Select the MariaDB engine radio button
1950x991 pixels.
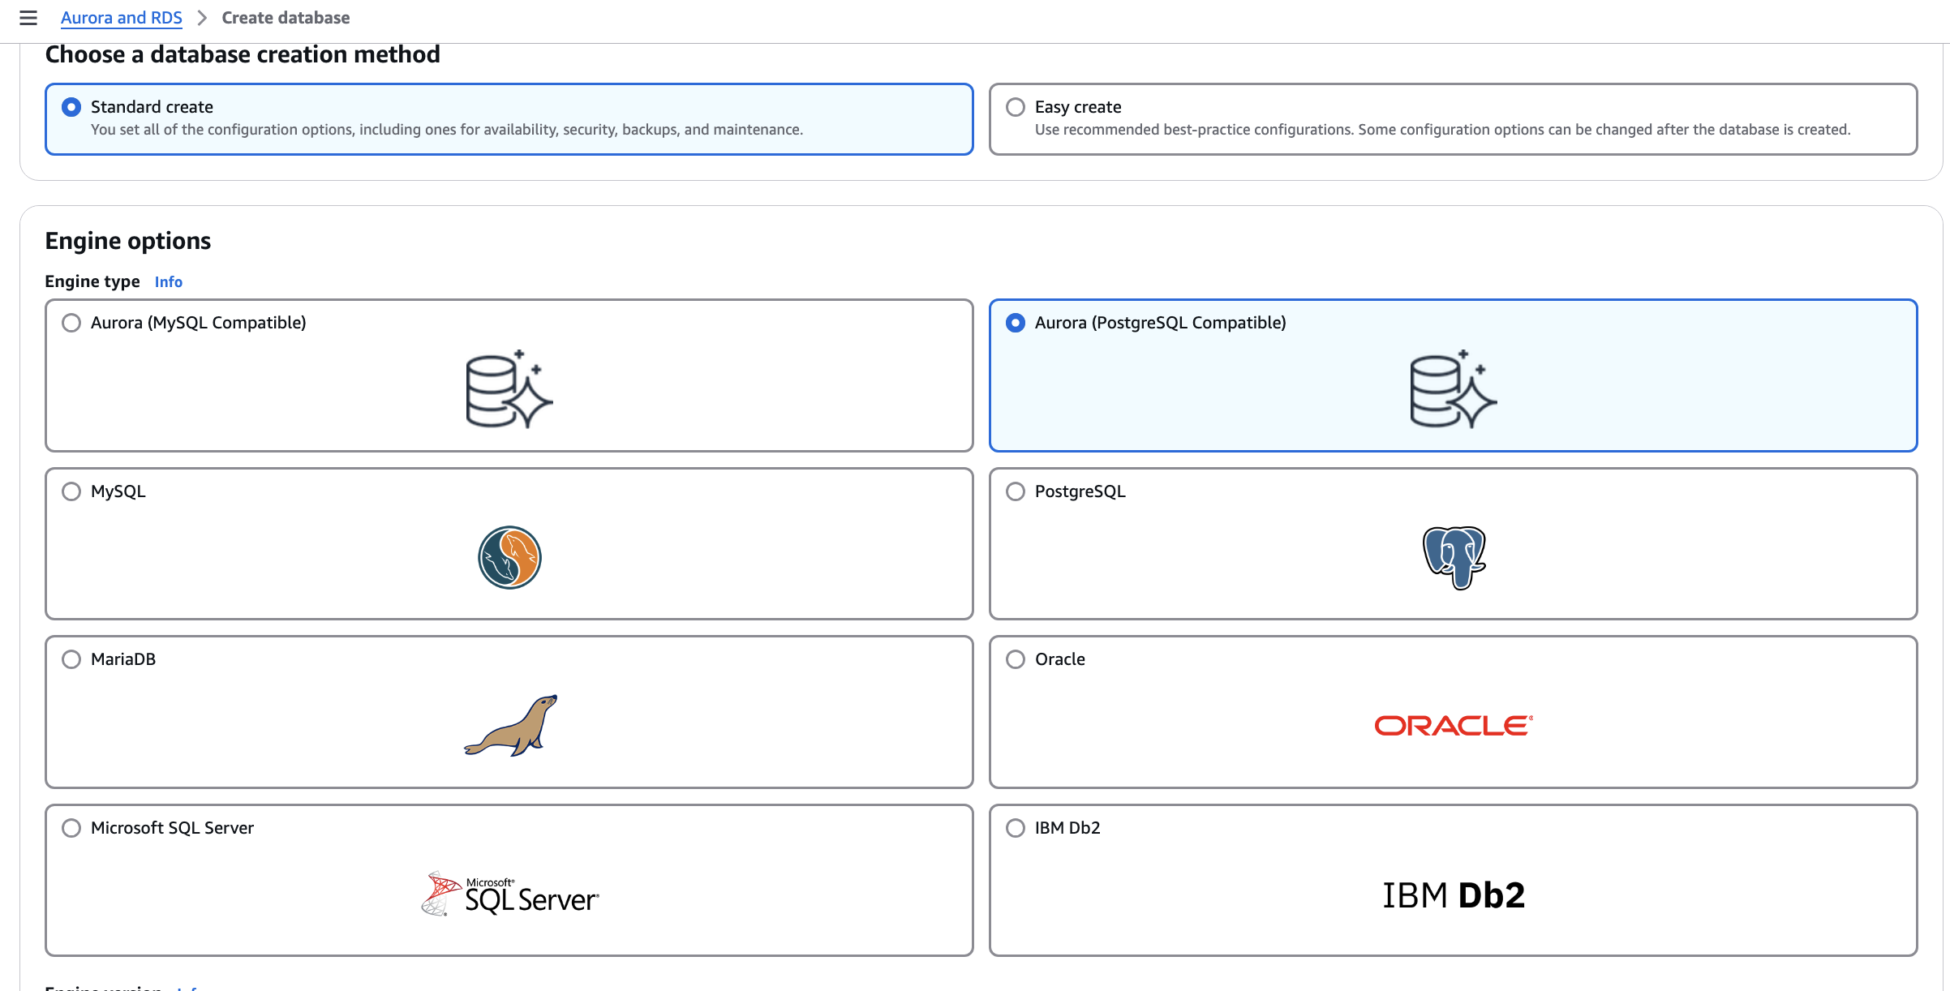[x=71, y=659]
